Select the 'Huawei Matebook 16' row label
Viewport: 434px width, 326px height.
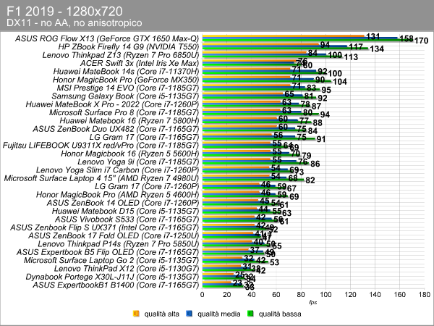tap(129, 120)
